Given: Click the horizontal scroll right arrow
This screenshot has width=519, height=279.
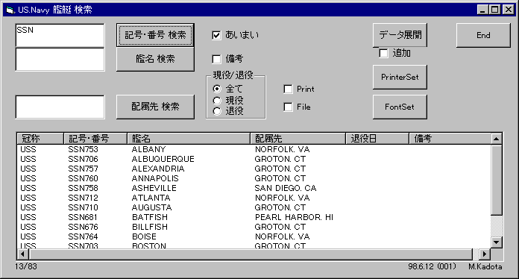Looking at the screenshot, I should [x=485, y=254].
